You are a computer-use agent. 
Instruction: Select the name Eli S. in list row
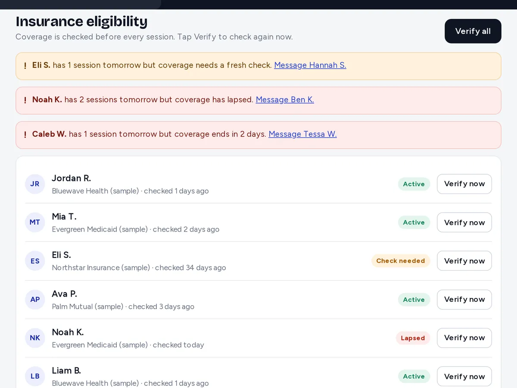(x=62, y=255)
